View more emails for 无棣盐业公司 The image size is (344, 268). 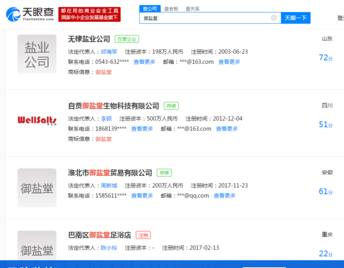point(229,62)
